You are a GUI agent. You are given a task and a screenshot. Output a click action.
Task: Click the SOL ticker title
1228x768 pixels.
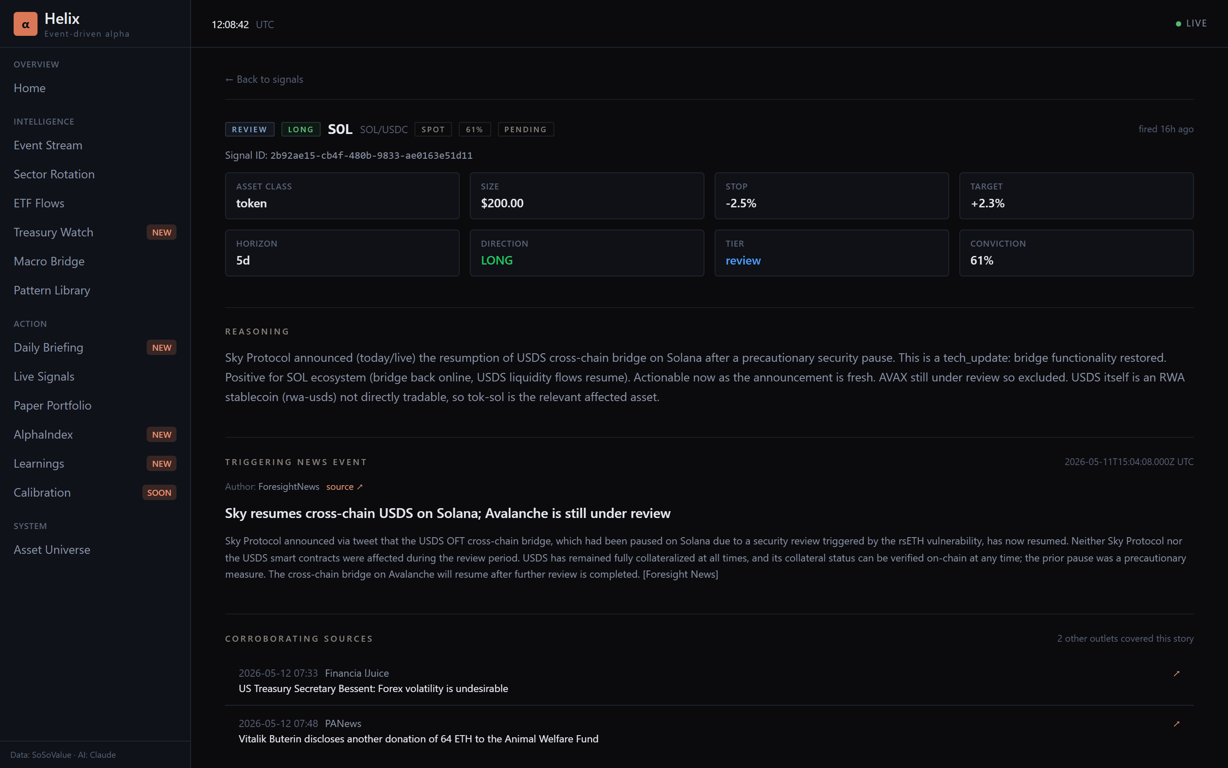click(340, 129)
